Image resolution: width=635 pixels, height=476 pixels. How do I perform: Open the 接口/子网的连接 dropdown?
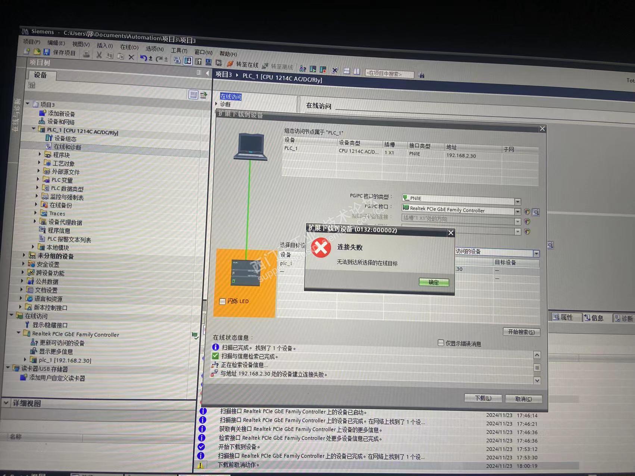click(517, 222)
